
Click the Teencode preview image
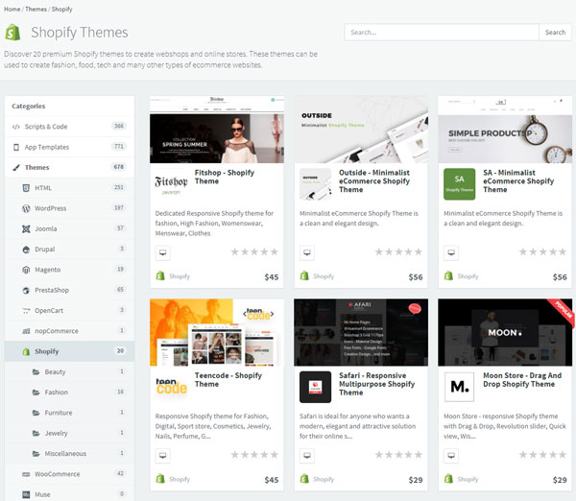(217, 332)
